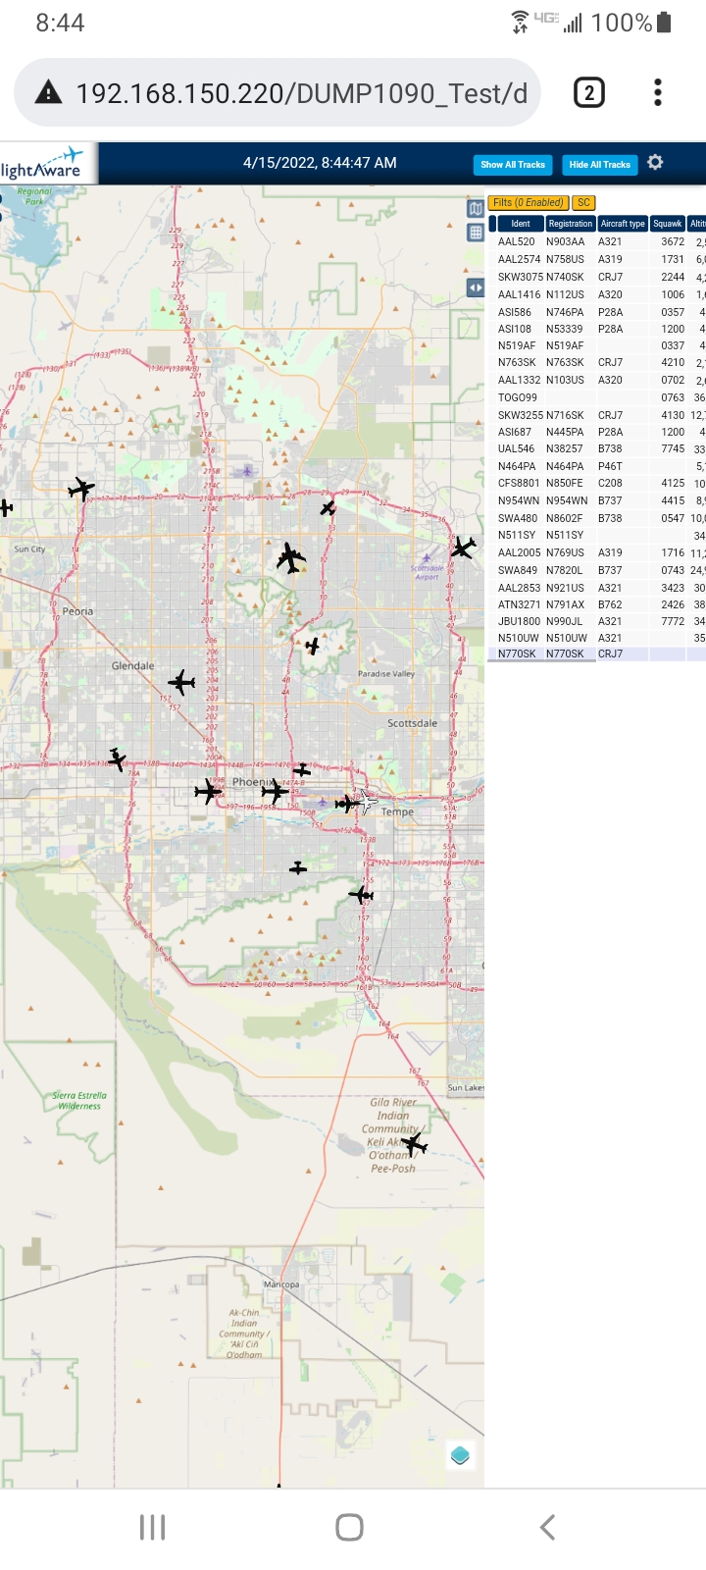Tap the Android back button
Viewport: 706px width, 1570px height.
tap(548, 1527)
